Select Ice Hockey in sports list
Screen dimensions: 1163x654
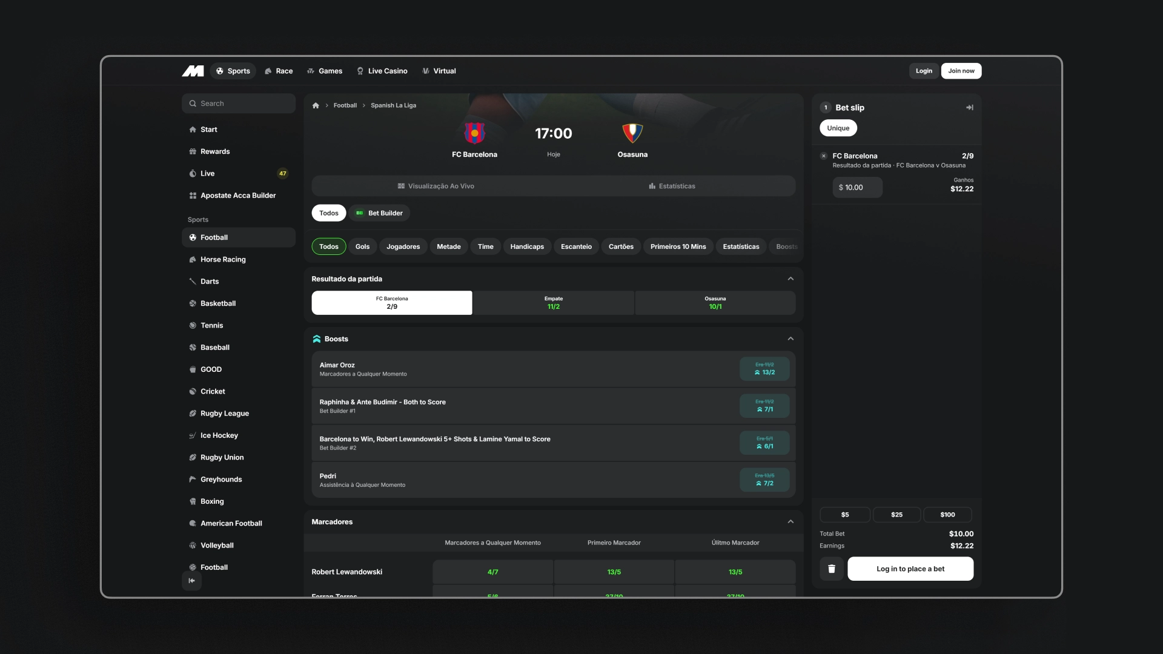(x=239, y=435)
